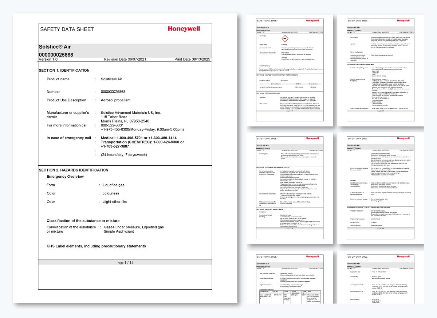Click 'Solstice Advanced Materials US, Inc.'
Screen dimensions: 437x318
tap(131, 113)
